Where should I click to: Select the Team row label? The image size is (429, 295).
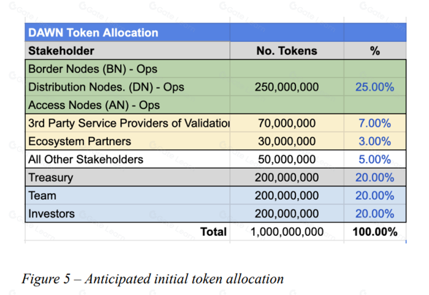(x=128, y=195)
